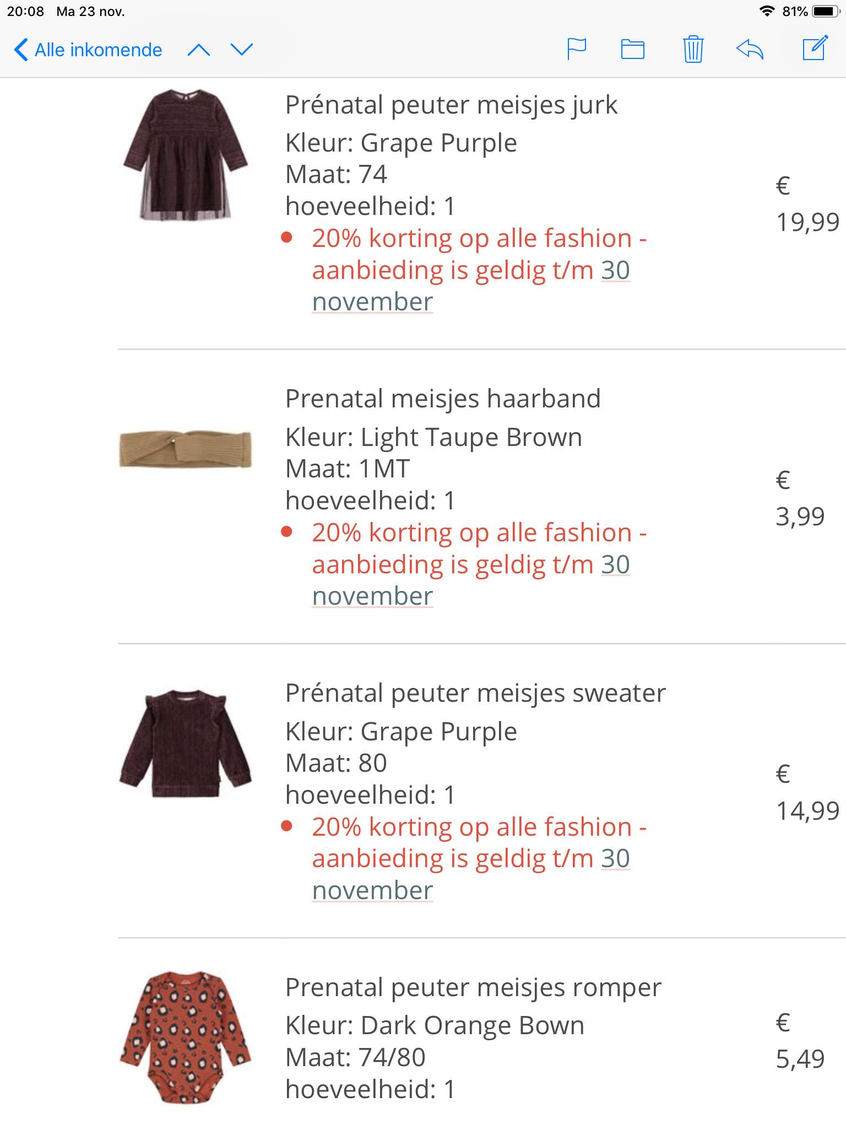Compose a new email message
This screenshot has height=1129, width=846.
(815, 48)
